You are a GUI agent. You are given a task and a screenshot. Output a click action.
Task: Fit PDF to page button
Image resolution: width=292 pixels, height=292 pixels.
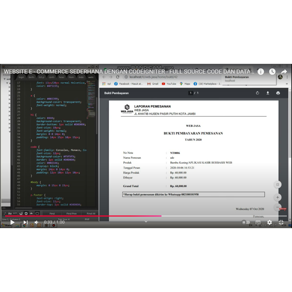click(x=278, y=184)
